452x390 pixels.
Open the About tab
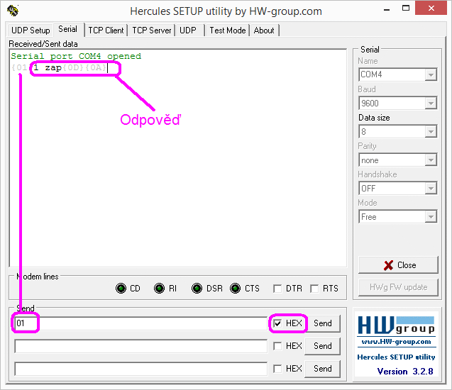[264, 30]
